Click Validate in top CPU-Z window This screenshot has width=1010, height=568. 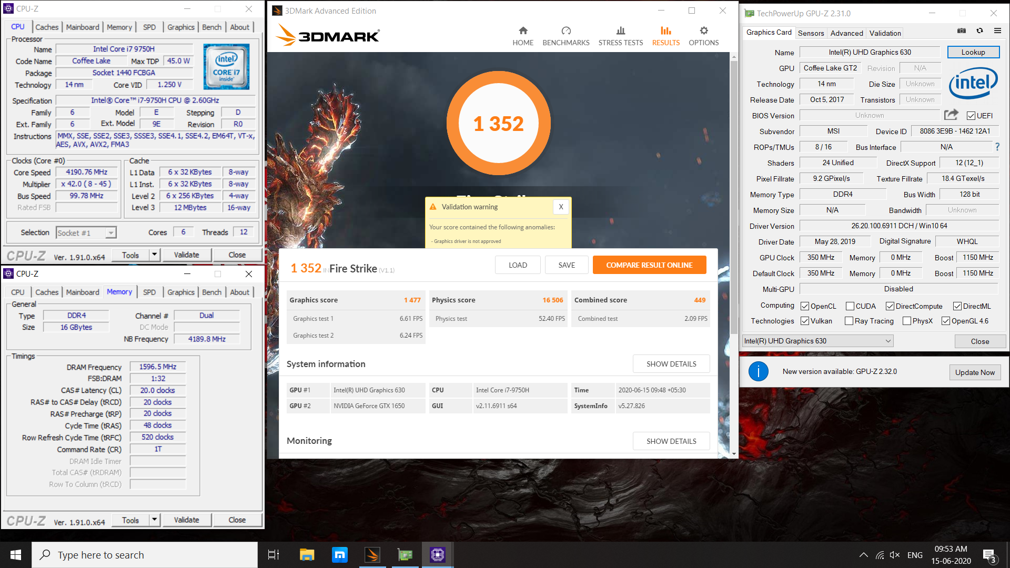point(186,255)
